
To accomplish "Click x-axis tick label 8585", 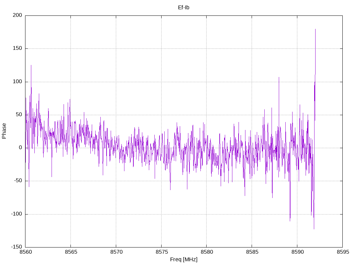I will point(252,252).
